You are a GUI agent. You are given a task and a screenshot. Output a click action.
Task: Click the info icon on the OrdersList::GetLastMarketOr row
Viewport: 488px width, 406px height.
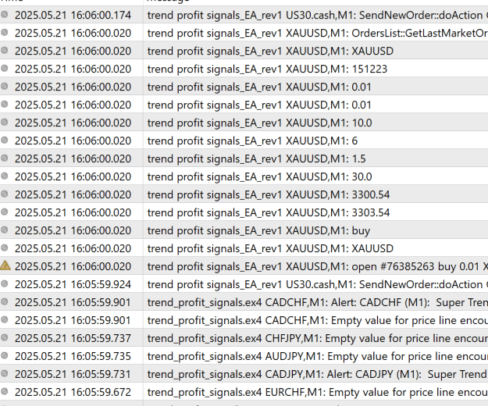point(5,32)
